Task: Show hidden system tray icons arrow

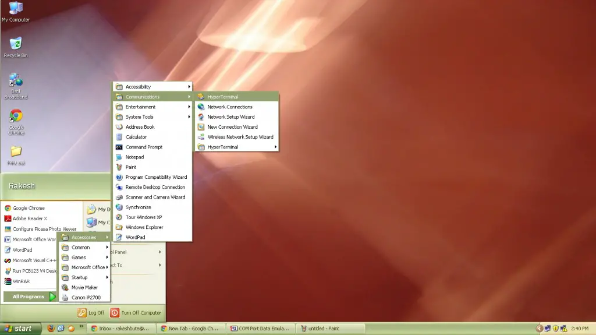Action: click(x=539, y=329)
